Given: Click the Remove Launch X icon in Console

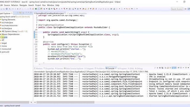Looking at the screenshot, I should [160, 68].
